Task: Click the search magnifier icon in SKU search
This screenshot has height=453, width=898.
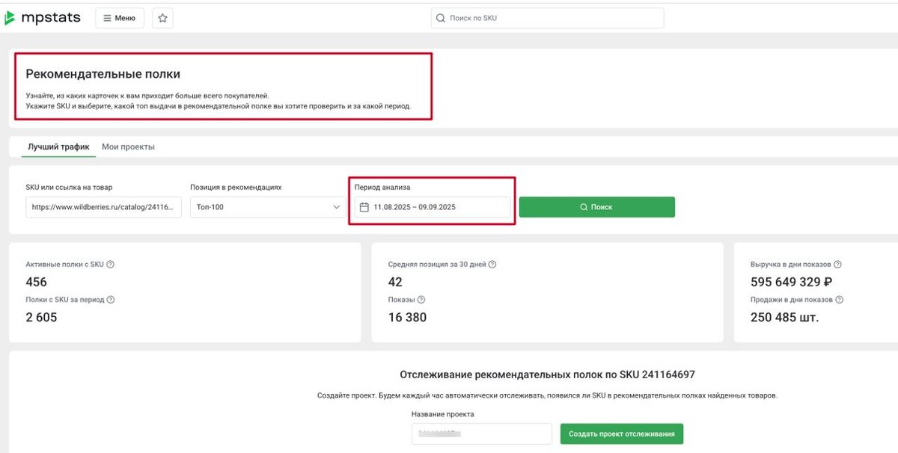Action: click(x=441, y=18)
